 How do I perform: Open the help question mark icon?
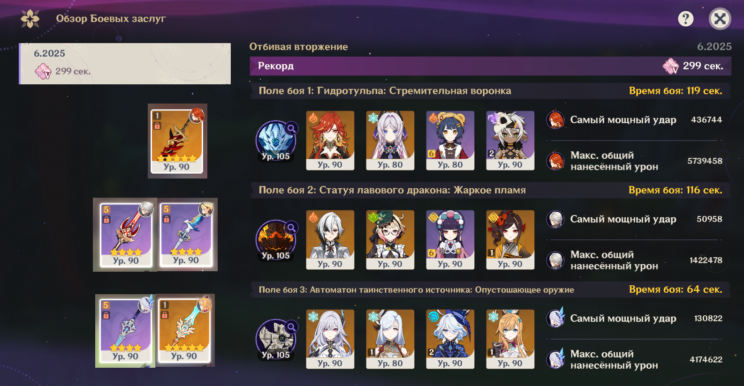(685, 19)
